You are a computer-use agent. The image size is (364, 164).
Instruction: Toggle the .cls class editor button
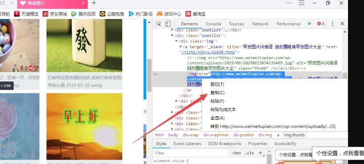pyautogui.click(x=249, y=153)
